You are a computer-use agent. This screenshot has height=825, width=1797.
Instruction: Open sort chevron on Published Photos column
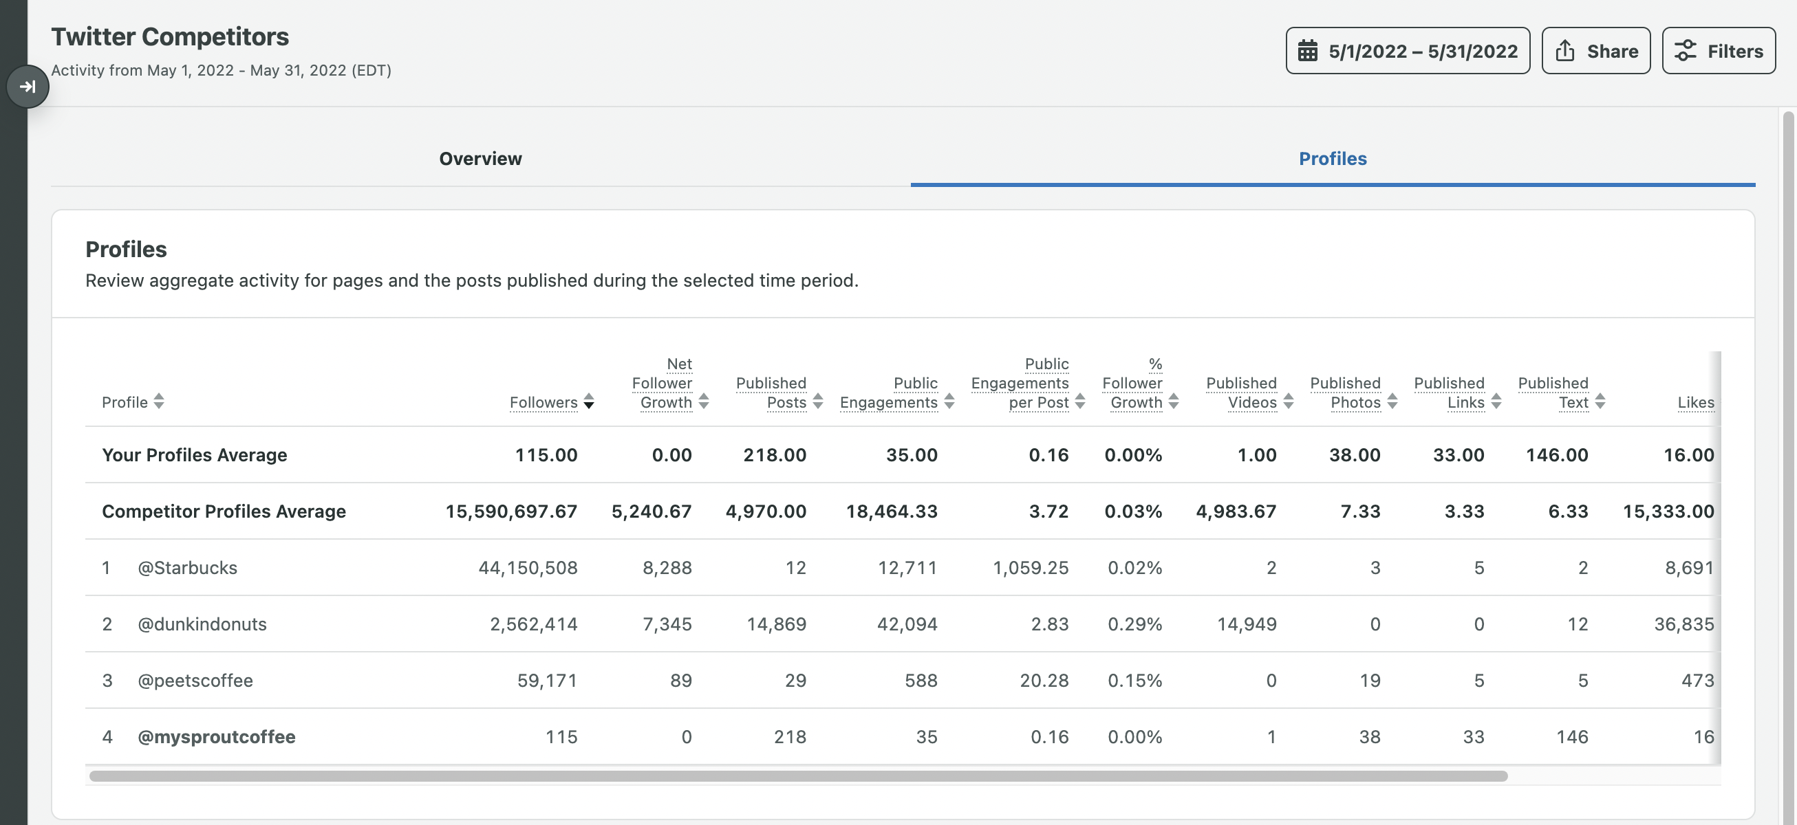point(1392,402)
